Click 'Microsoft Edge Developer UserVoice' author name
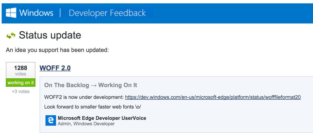Viewport: 313px width, 137px height. pyautogui.click(x=102, y=118)
